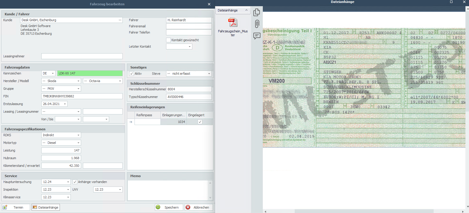This screenshot has width=469, height=213.
Task: Click the erwartet kilometer input field
Action: [x=103, y=166]
